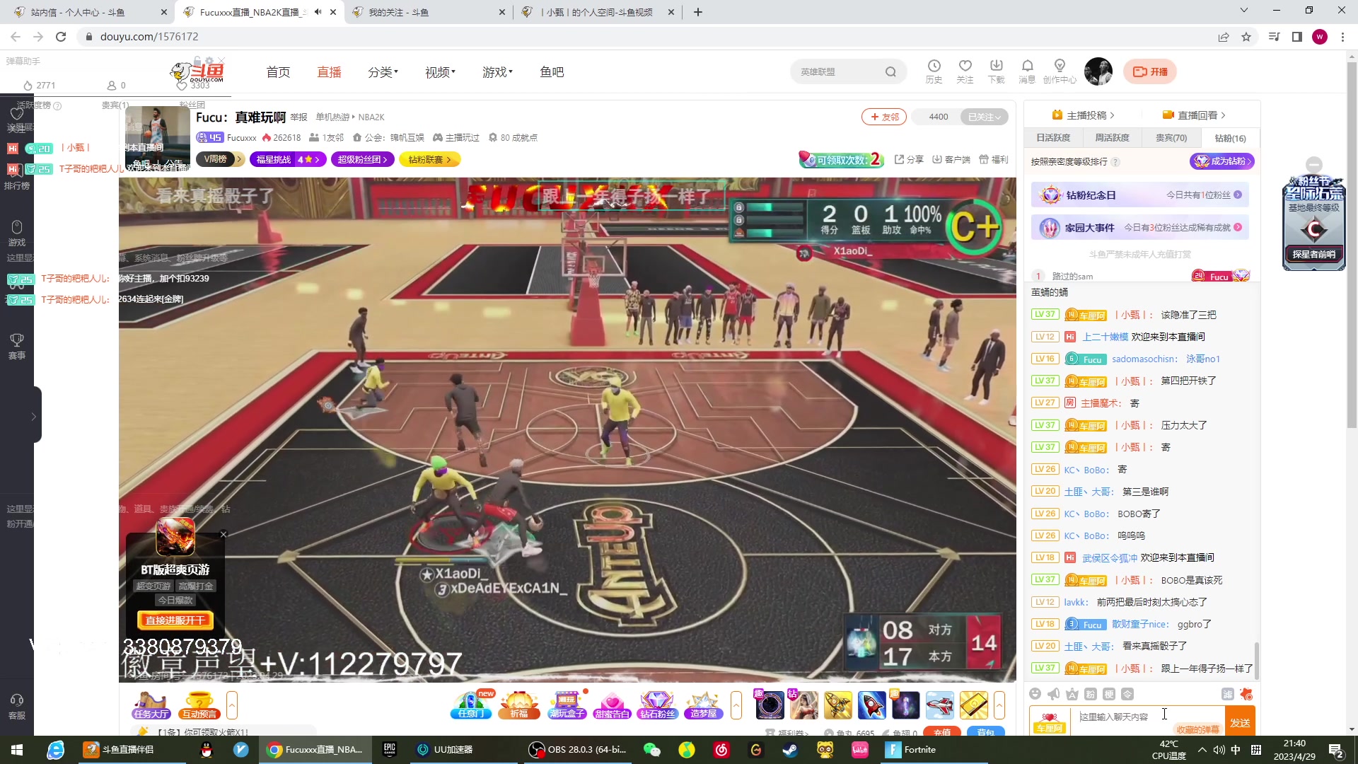Switch to the 周活跃度 tab
This screenshot has height=764, width=1358.
pyautogui.click(x=1112, y=138)
